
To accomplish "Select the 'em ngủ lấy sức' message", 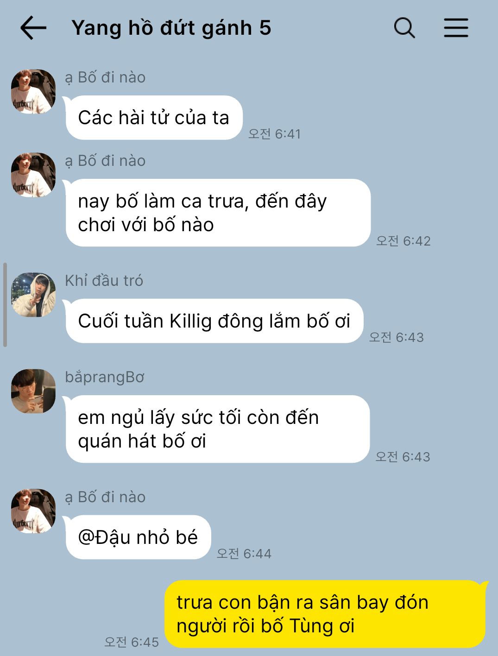I will click(217, 429).
